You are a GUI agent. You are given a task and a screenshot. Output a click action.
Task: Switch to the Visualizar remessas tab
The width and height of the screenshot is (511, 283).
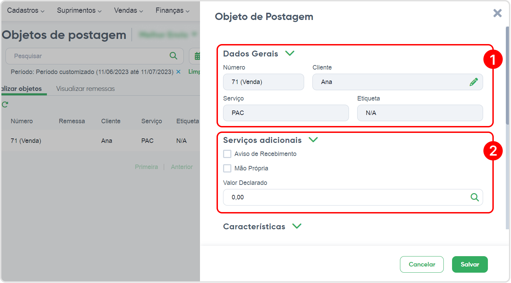86,89
